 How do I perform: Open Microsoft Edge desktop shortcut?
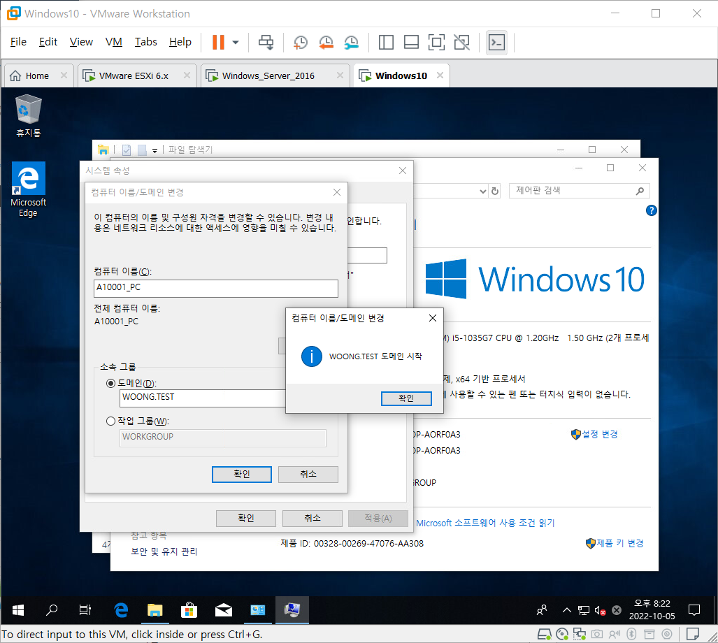tap(29, 189)
